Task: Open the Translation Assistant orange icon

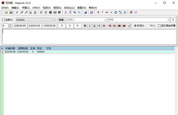Action: click(107, 12)
